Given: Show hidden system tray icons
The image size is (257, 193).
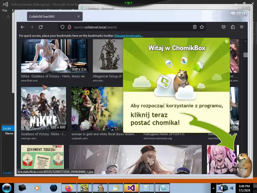Looking at the screenshot, I should click(213, 188).
